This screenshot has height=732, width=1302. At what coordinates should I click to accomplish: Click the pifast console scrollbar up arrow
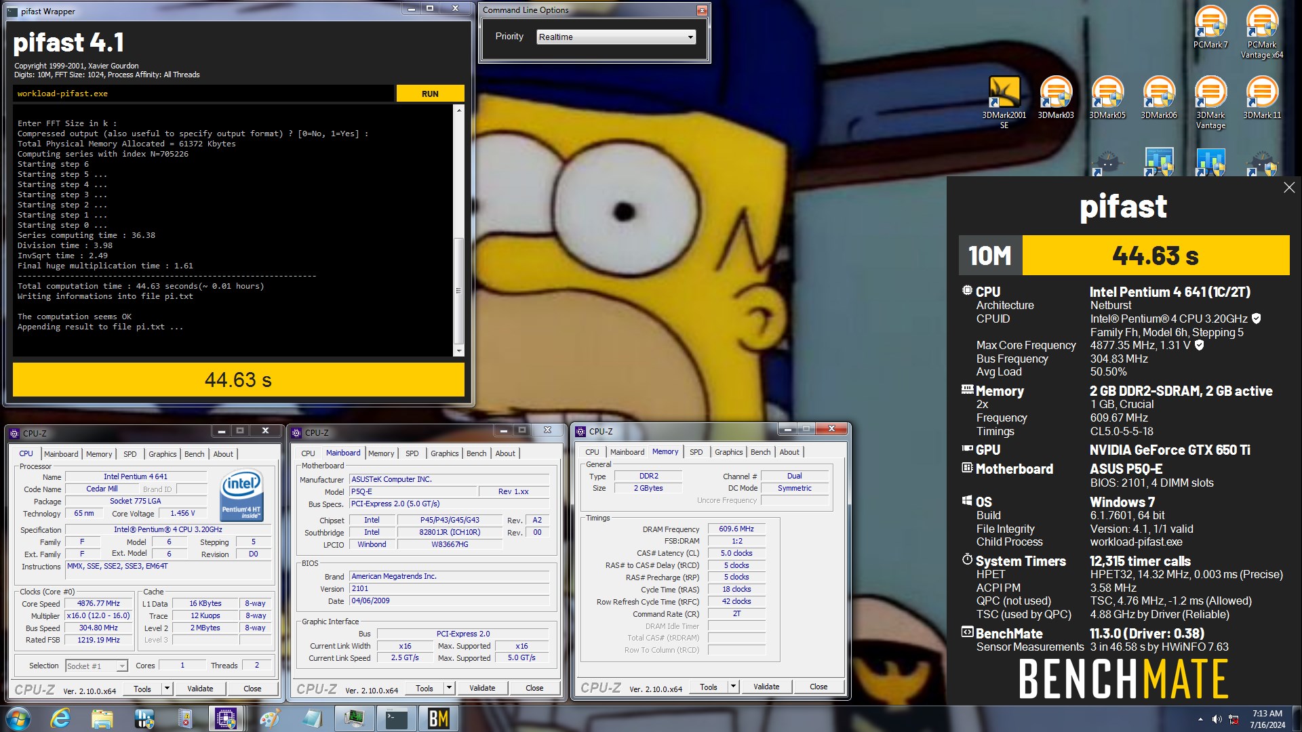458,110
